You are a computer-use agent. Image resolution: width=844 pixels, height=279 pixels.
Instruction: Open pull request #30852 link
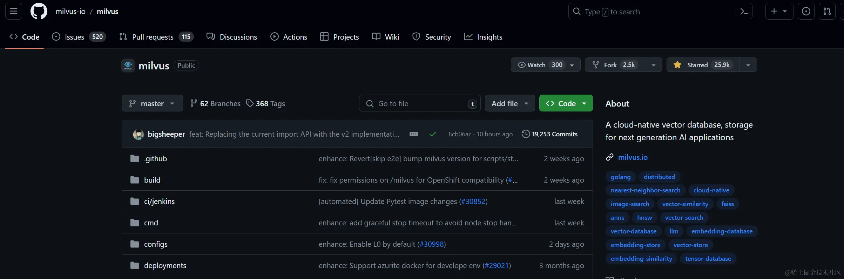coord(473,202)
